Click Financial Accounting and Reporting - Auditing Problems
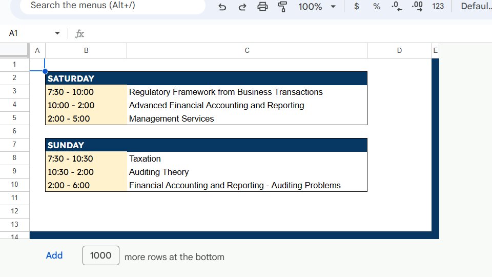 click(x=247, y=185)
